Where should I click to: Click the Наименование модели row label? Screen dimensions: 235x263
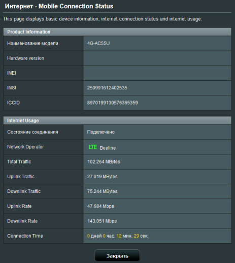tap(32, 43)
